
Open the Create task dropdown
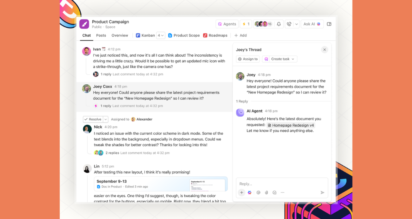pos(280,59)
